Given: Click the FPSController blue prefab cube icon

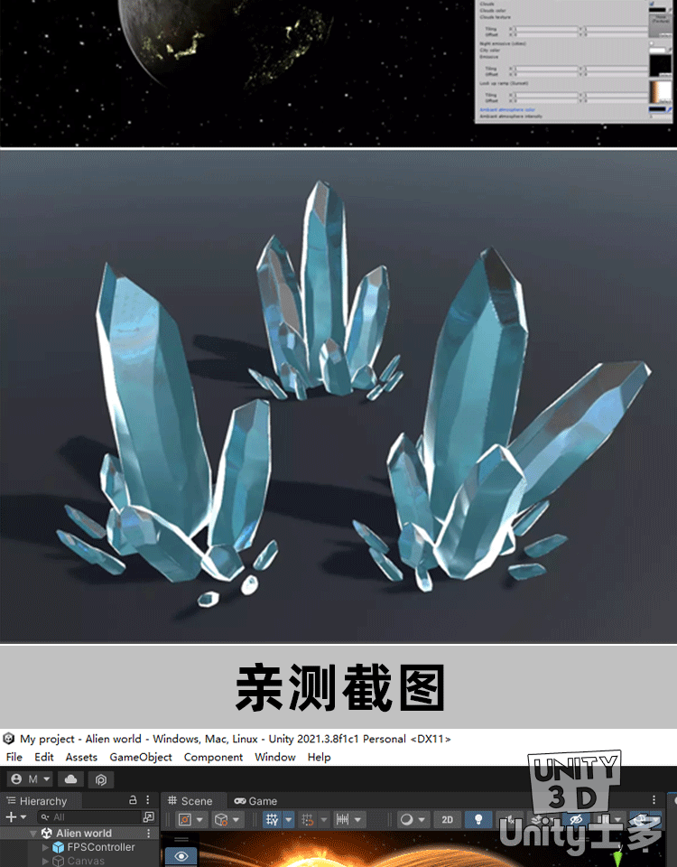Looking at the screenshot, I should (x=58, y=847).
